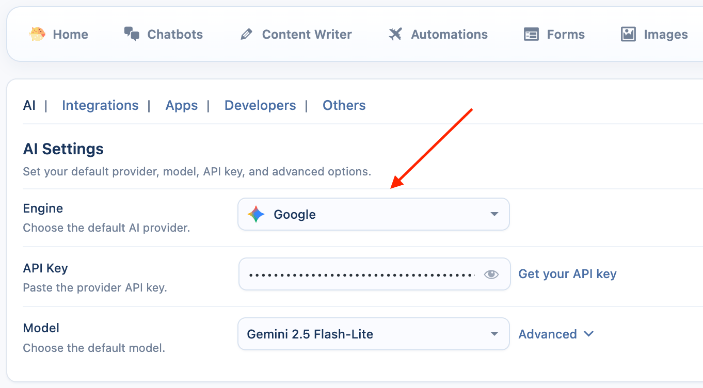Click the Chatbots speech bubbles icon

[x=132, y=35]
